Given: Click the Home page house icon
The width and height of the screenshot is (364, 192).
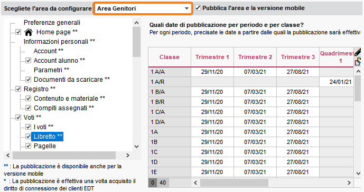Looking at the screenshot, I should [29, 32].
